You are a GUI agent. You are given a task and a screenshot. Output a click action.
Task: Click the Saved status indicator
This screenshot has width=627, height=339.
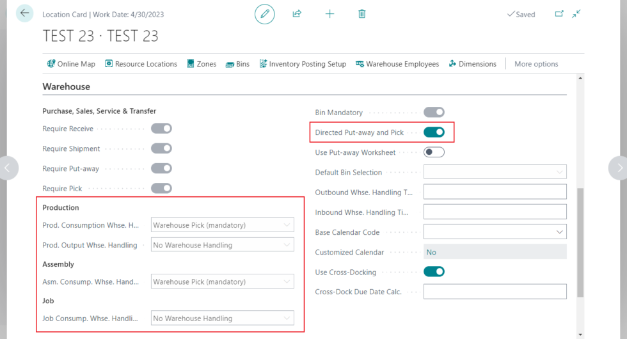click(x=521, y=14)
